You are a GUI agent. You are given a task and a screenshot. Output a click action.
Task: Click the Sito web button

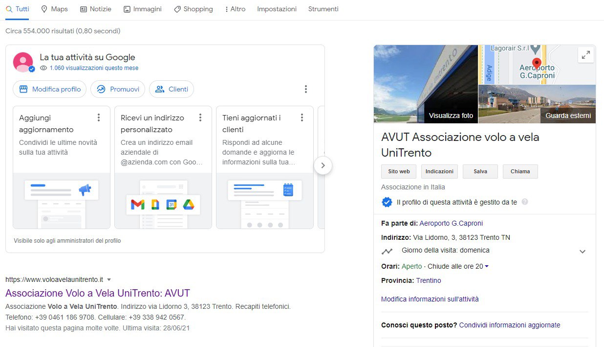[399, 171]
